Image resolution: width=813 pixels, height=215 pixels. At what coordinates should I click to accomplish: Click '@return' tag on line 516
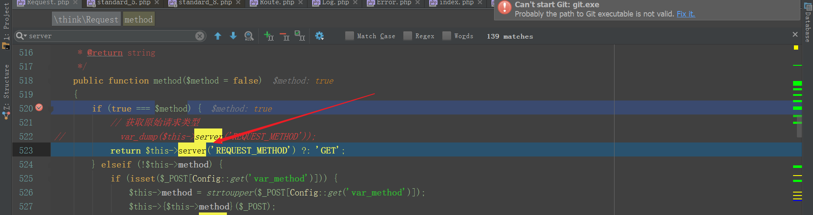[x=105, y=53]
